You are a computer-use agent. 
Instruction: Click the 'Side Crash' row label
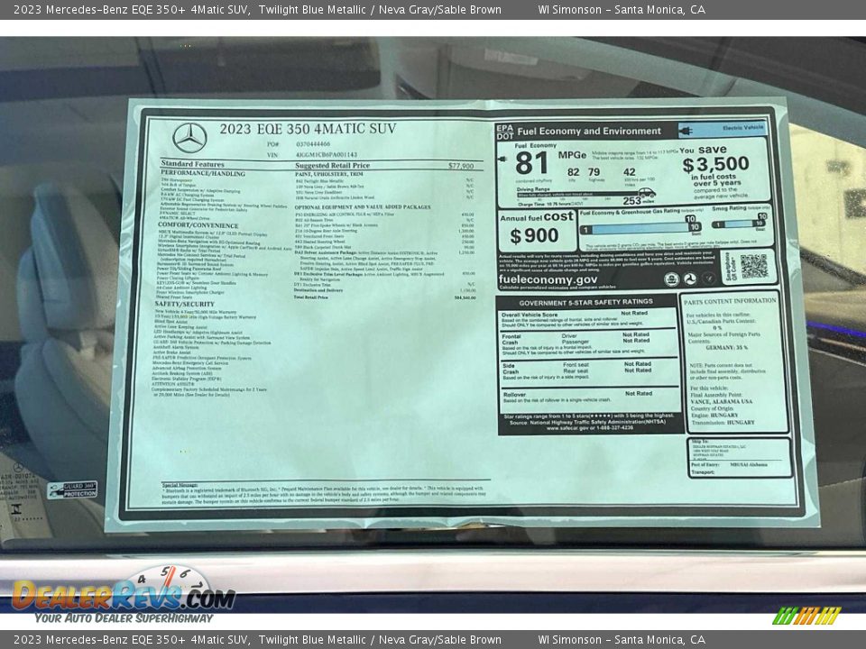click(511, 369)
